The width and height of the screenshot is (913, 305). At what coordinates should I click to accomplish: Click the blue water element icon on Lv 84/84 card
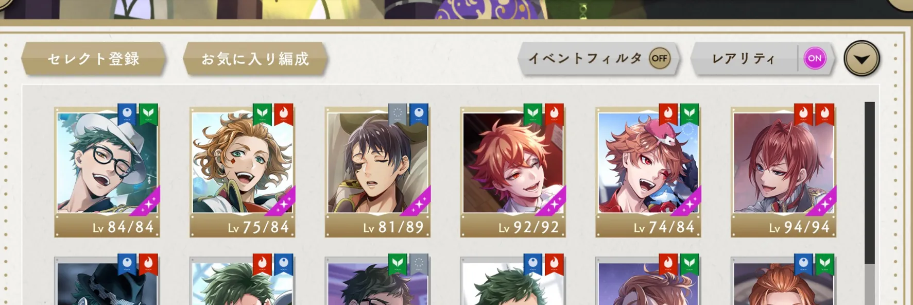coord(127,114)
